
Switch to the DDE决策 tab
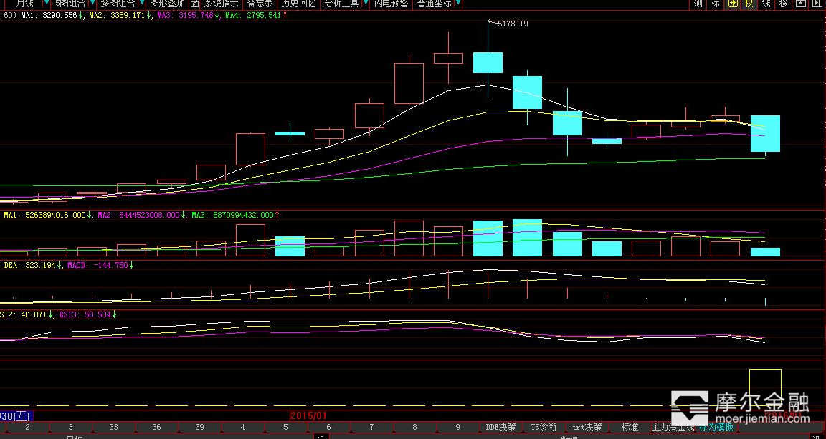(500, 427)
